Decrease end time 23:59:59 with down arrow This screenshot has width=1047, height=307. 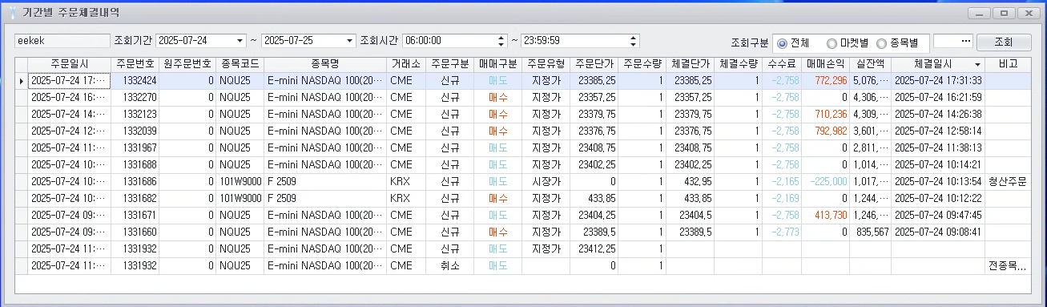pos(634,45)
